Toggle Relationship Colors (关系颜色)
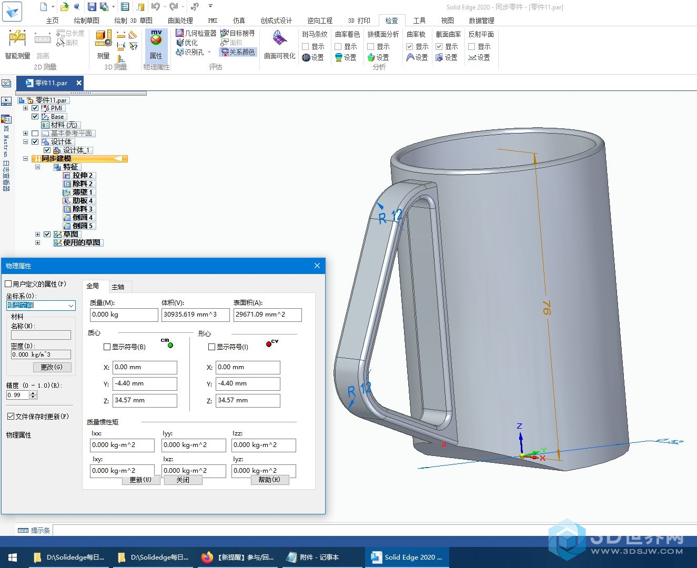The height and width of the screenshot is (568, 697). click(238, 52)
